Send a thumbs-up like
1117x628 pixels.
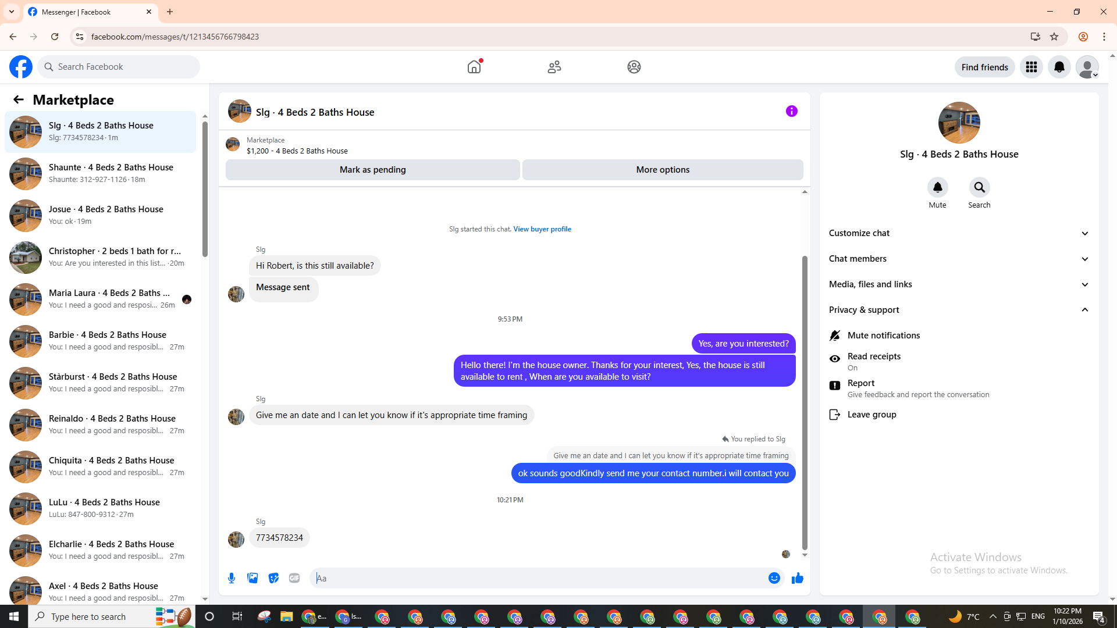[x=797, y=578]
